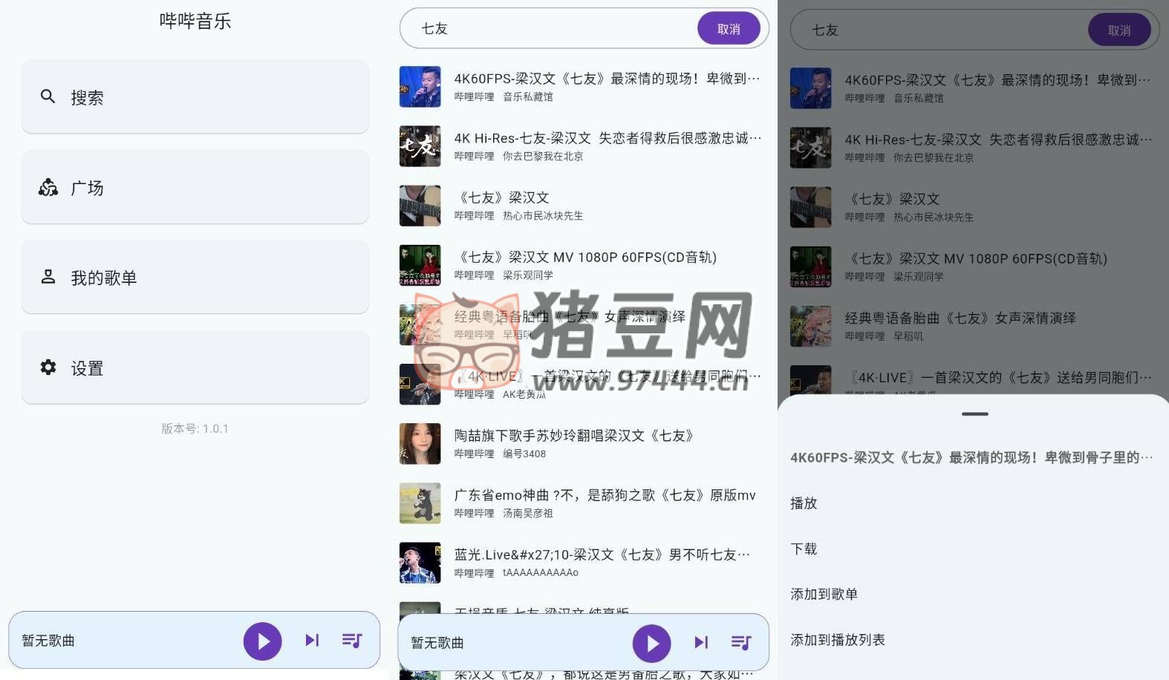This screenshot has height=680, width=1169.
Task: Open playlist queue icon in left player bar
Action: (352, 640)
